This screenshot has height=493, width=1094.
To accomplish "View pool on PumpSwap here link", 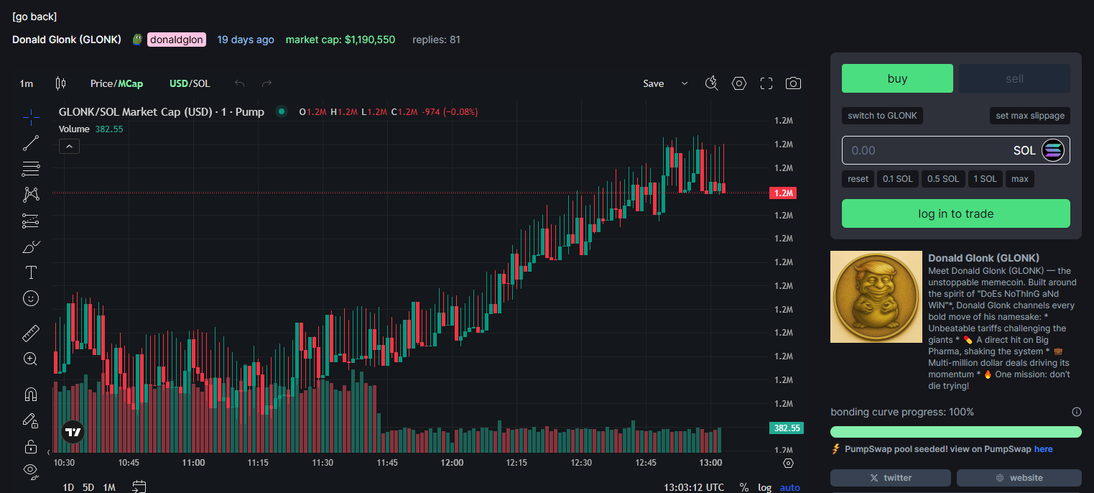I will [1043, 449].
